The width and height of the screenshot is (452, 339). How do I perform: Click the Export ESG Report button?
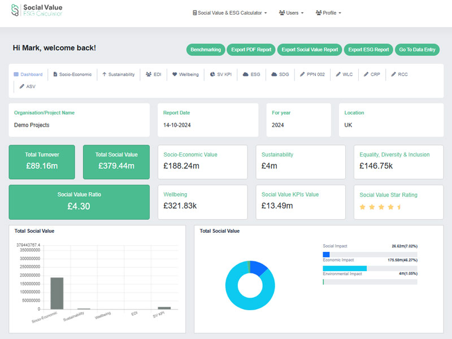[x=368, y=50]
